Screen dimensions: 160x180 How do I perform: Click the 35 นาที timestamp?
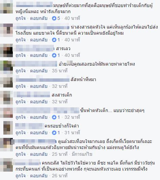pos(60,71)
